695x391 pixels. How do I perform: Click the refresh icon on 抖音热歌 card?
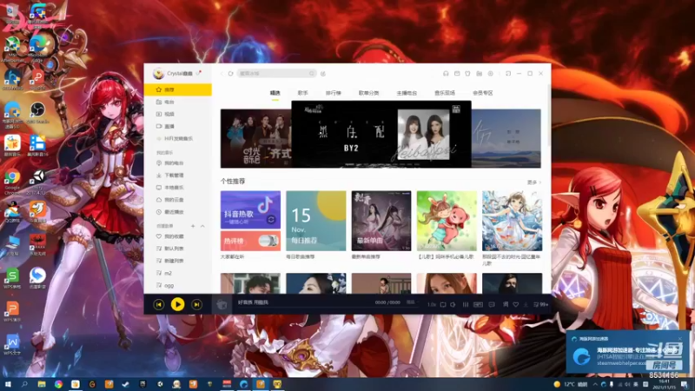(271, 220)
